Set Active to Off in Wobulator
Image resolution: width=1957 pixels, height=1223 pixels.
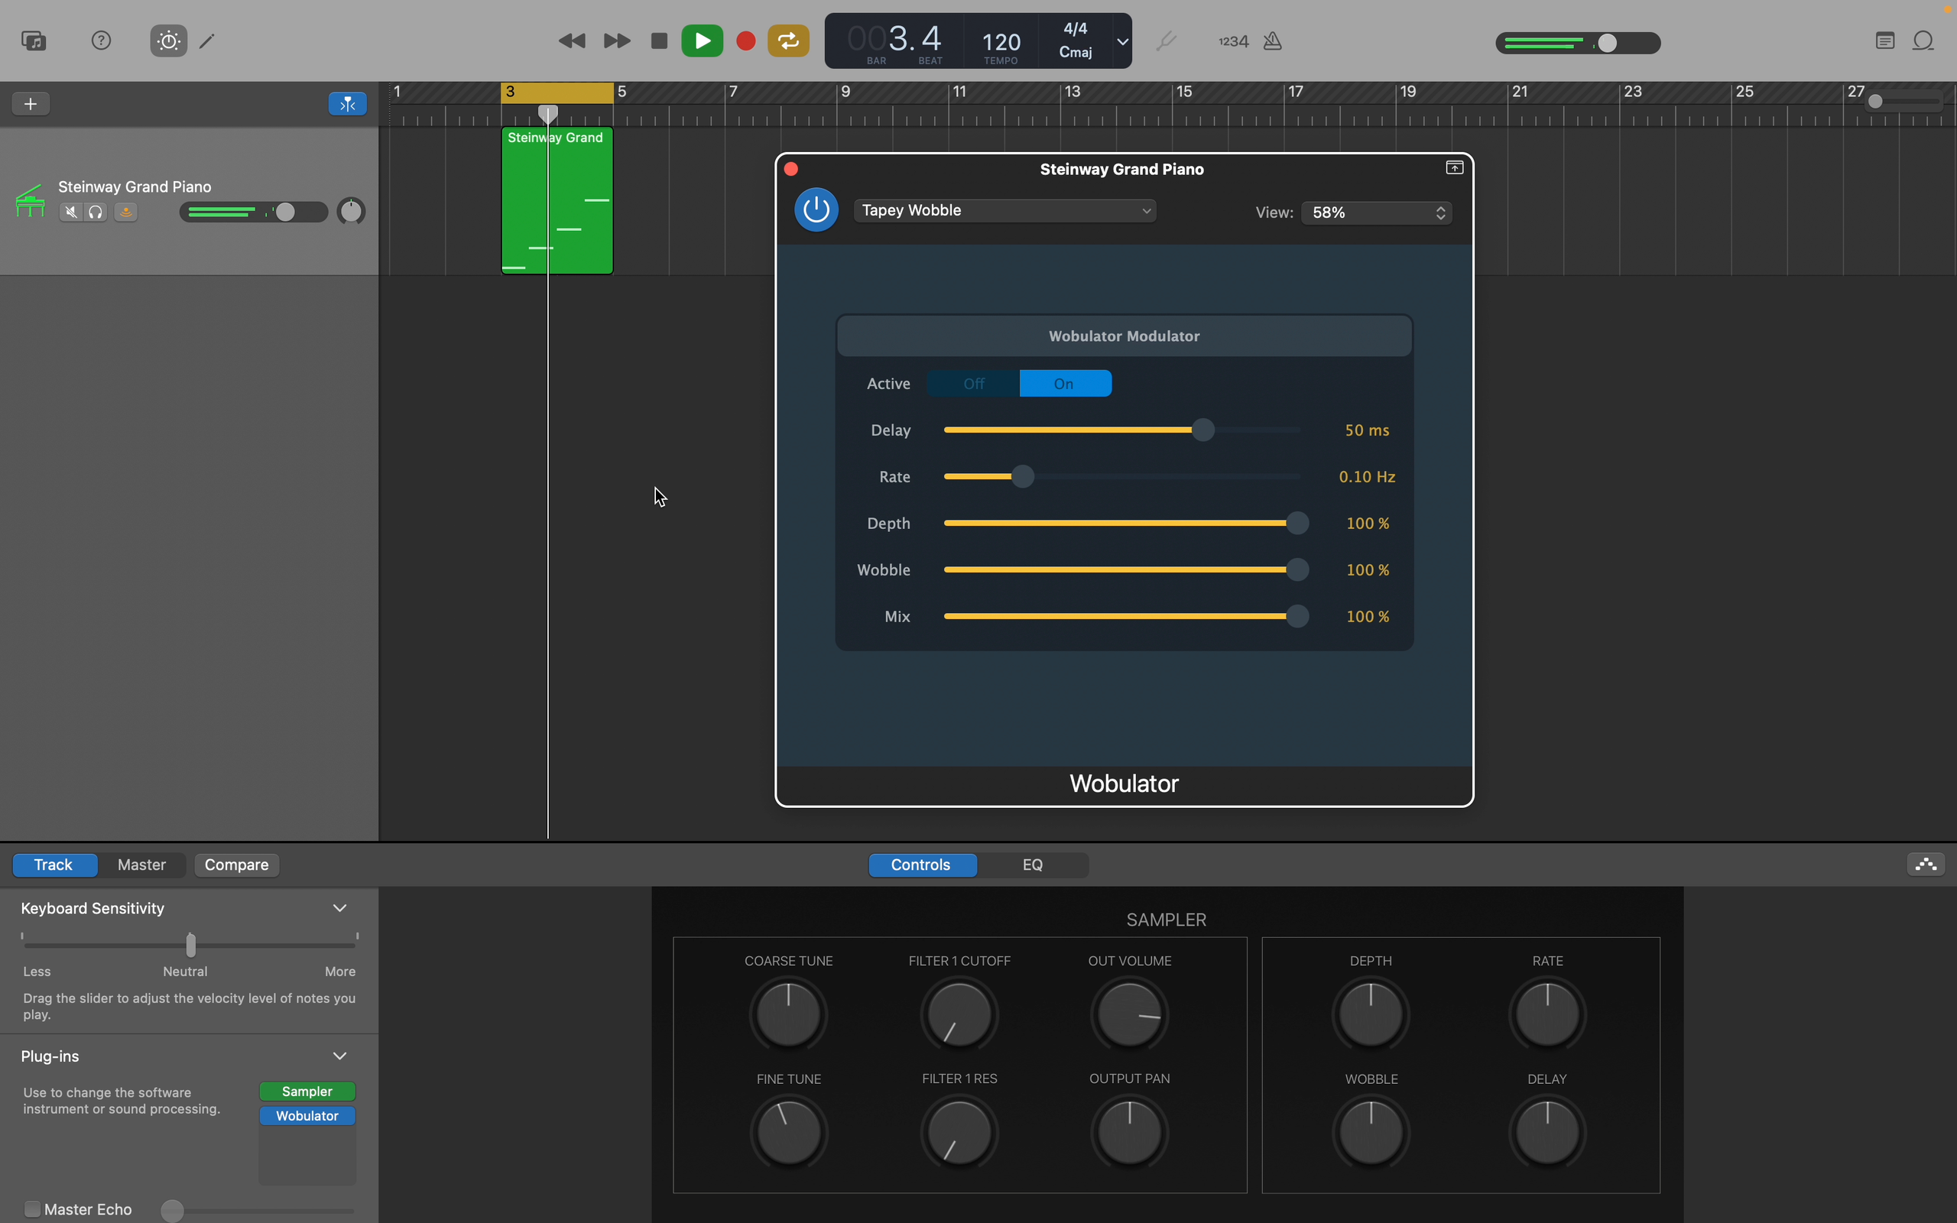click(974, 384)
